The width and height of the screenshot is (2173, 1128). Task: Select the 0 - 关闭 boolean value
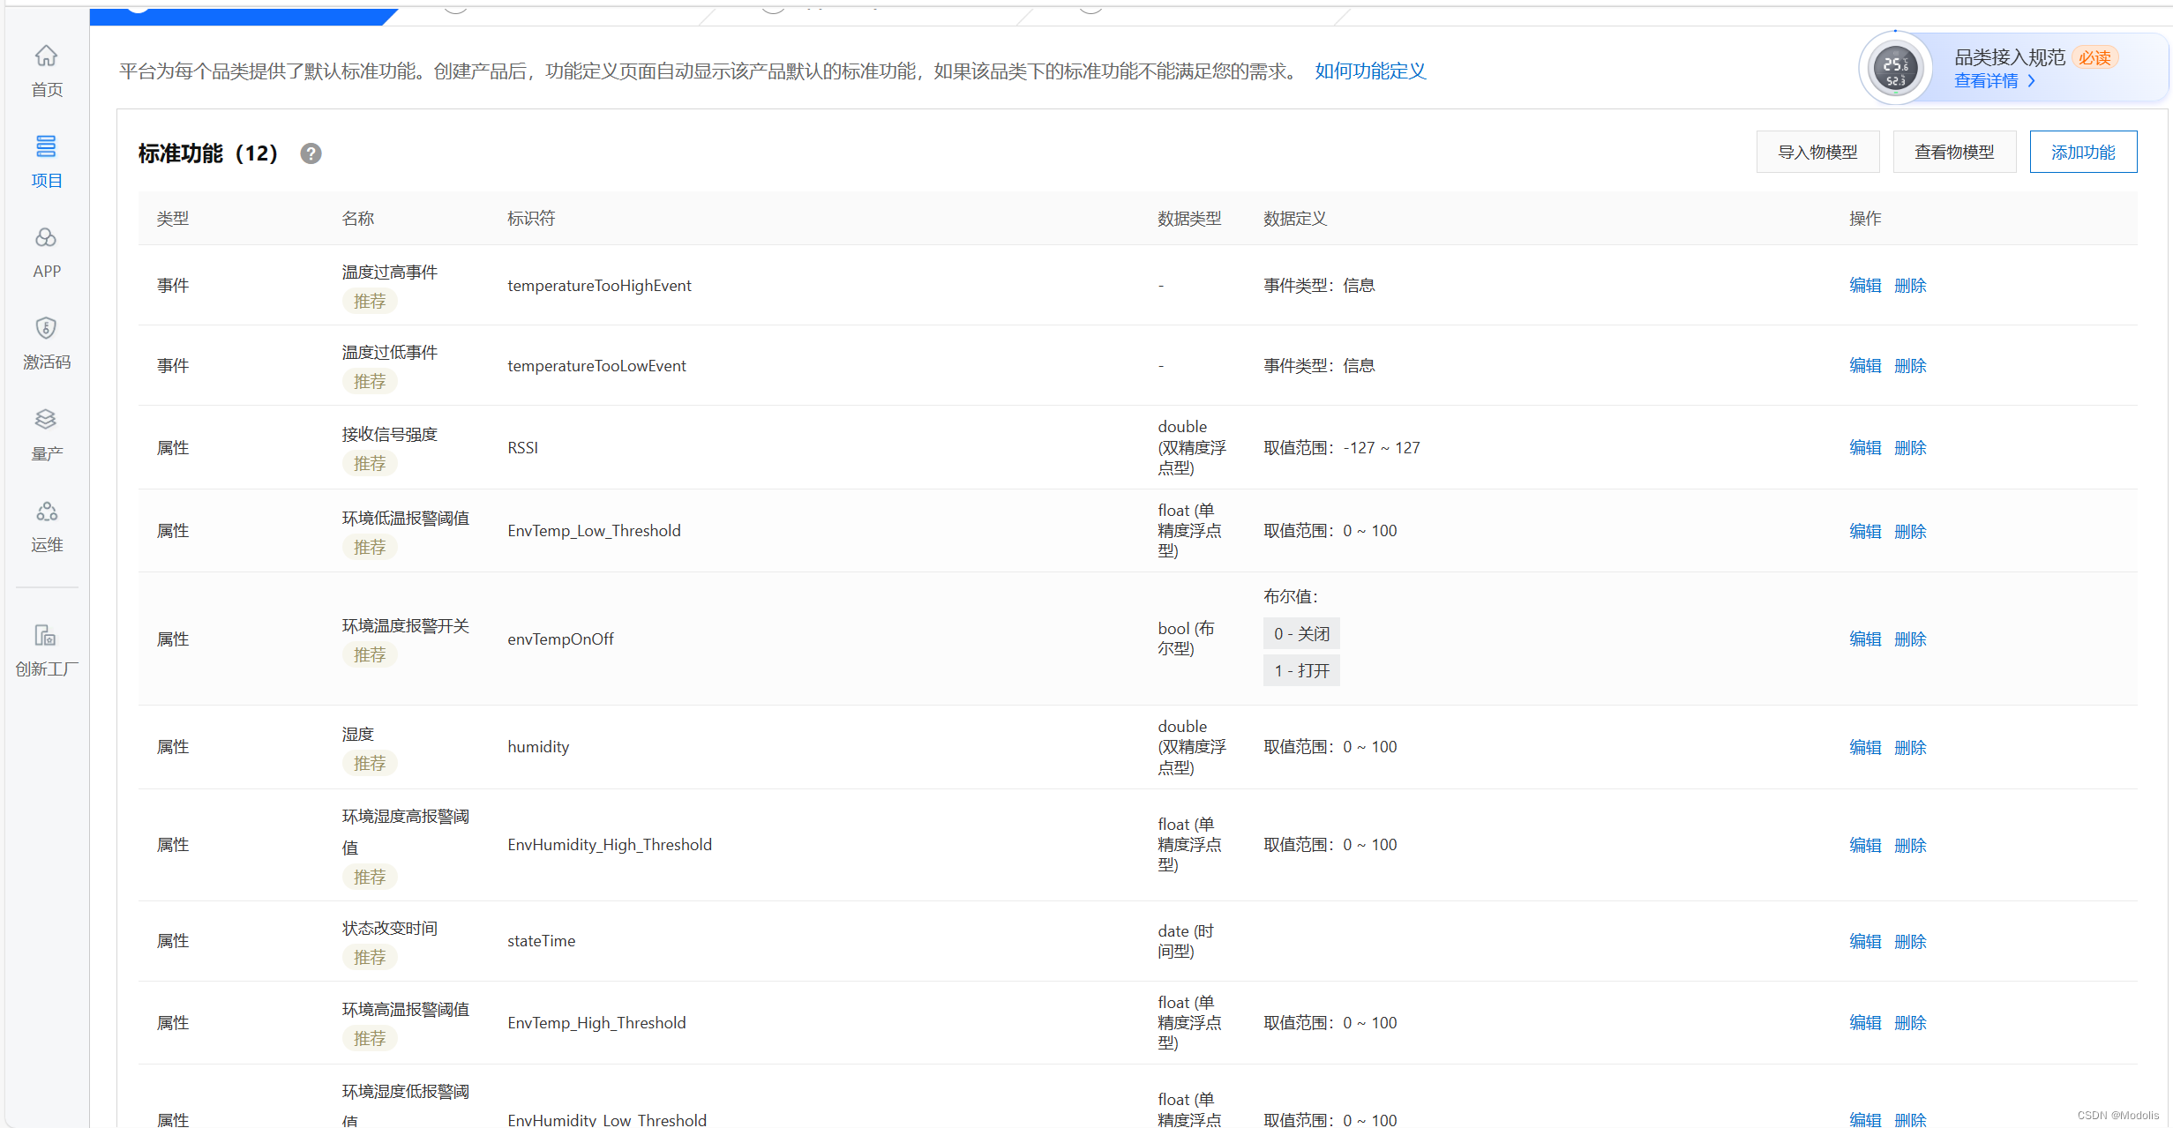click(x=1300, y=633)
